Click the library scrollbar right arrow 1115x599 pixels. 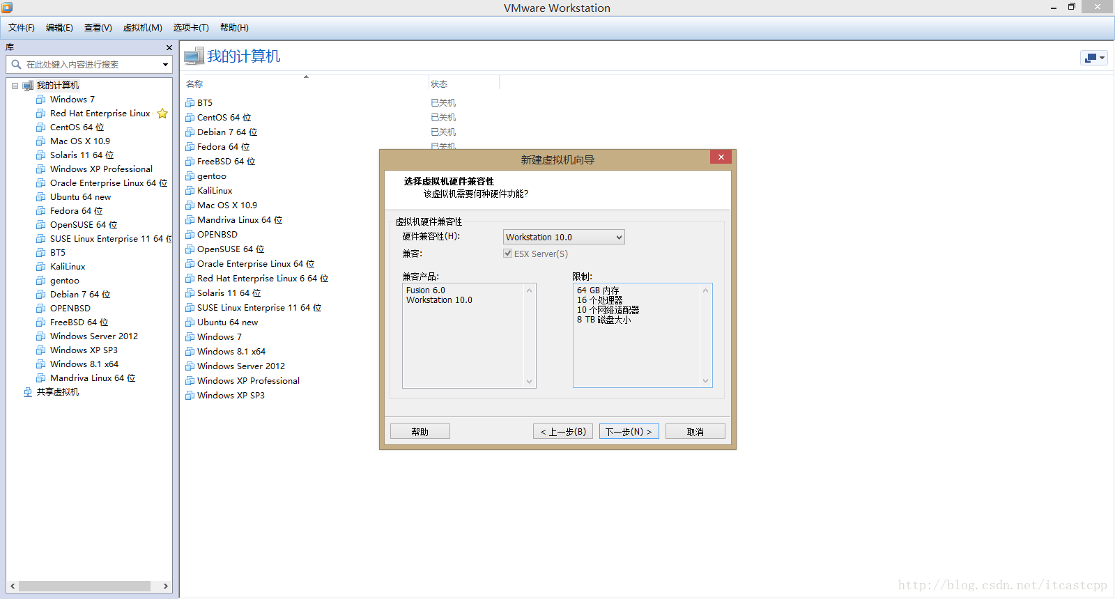click(x=166, y=586)
